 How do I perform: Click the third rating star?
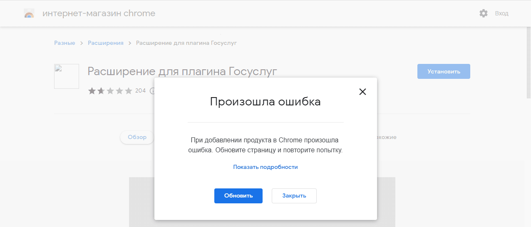click(x=110, y=90)
